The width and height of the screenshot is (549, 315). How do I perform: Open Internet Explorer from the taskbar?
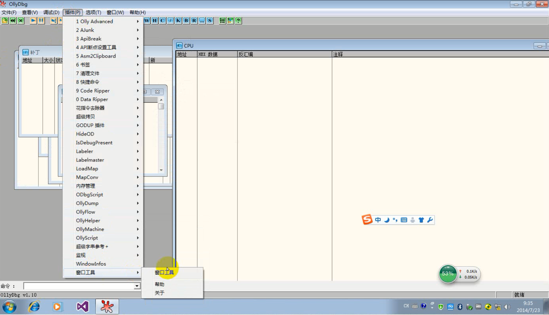[34, 307]
